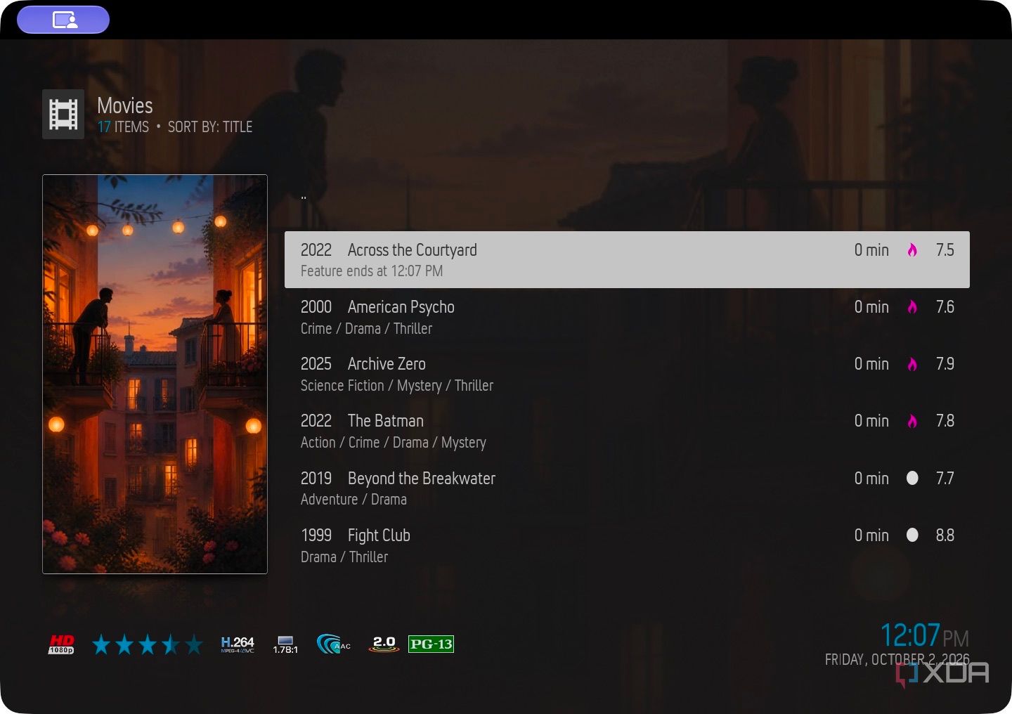Viewport: 1012px width, 714px height.
Task: Click the '0 min' duration for Fight Club
Action: pos(871,535)
